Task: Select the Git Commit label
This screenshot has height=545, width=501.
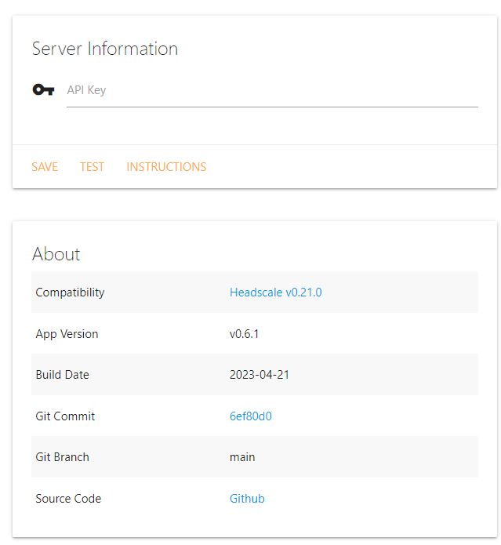Action: pos(65,416)
